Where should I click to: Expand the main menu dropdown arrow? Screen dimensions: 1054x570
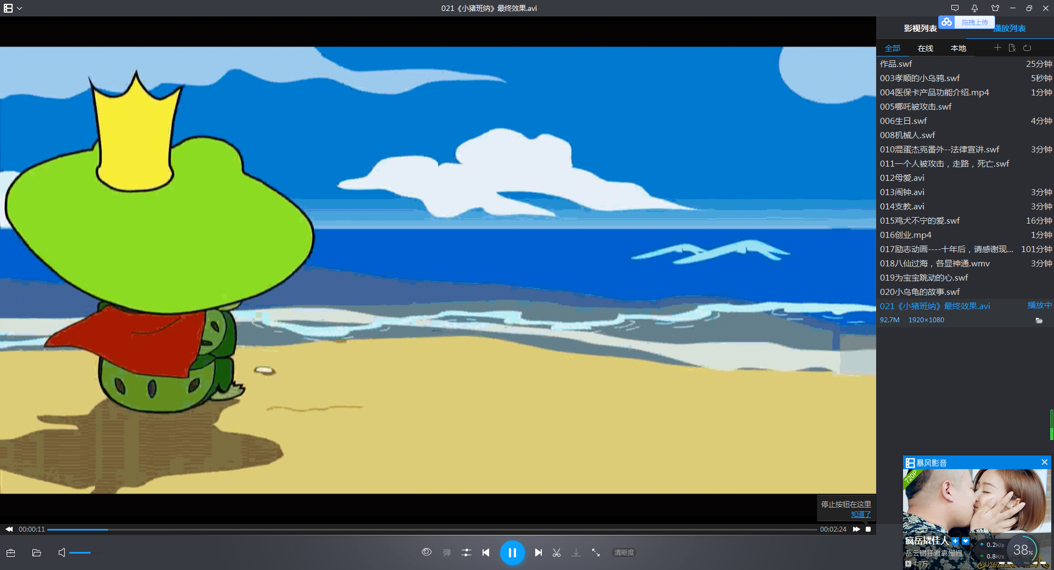coord(20,8)
